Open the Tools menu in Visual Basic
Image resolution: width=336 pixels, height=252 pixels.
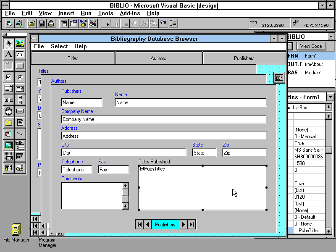tap(106, 13)
